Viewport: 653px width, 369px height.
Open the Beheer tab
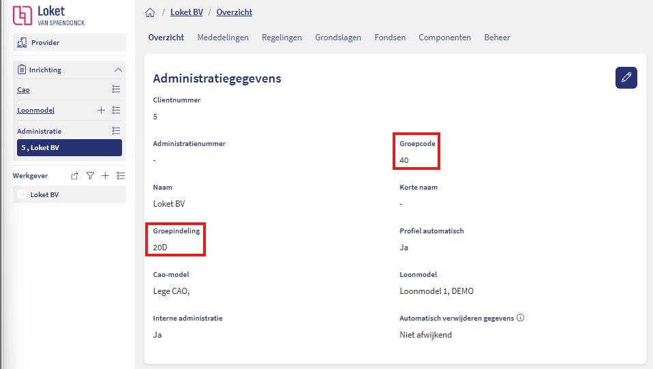click(x=497, y=38)
